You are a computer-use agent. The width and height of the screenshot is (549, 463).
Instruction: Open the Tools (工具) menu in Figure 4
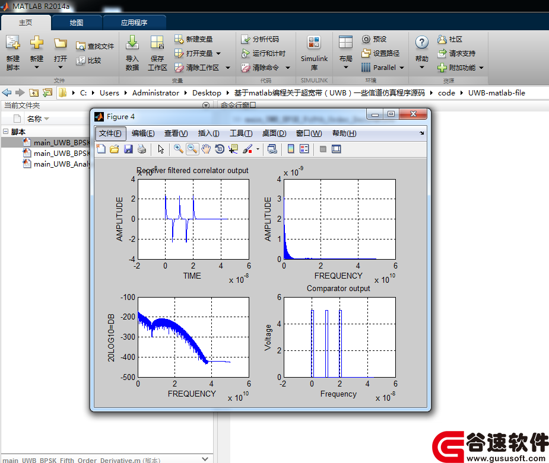[241, 133]
